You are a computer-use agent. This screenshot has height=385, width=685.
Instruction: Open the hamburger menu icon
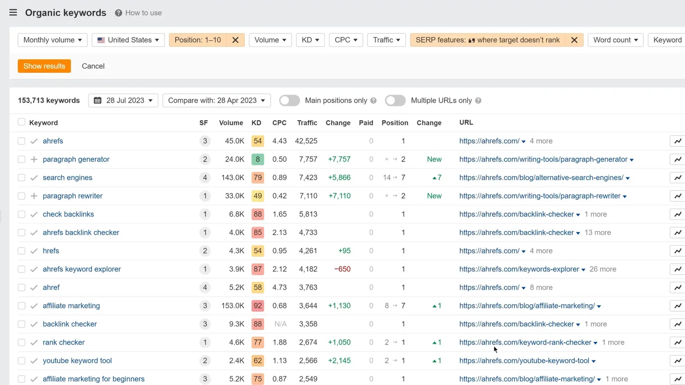(13, 12)
